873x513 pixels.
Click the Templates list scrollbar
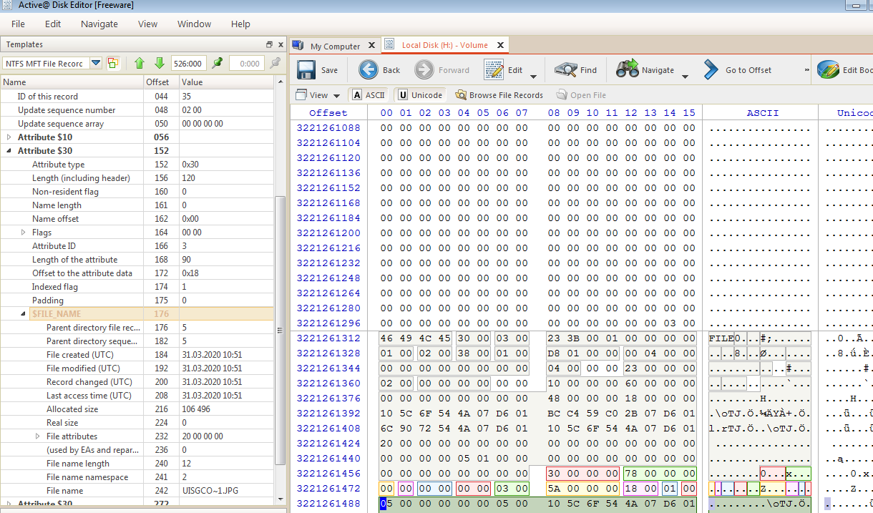pos(280,329)
